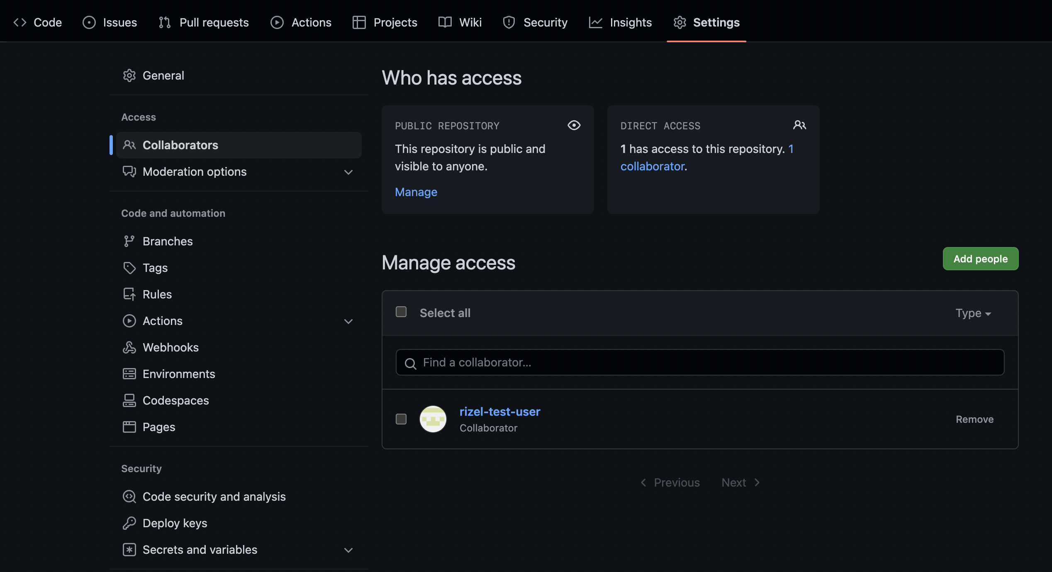Open the Type filter dropdown
Viewport: 1052px width, 572px height.
tap(973, 313)
